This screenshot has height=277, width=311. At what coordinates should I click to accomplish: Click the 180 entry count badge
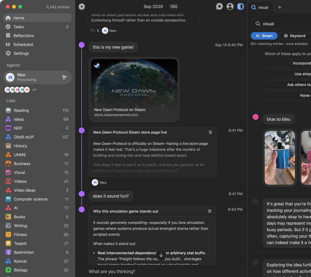(x=174, y=6)
